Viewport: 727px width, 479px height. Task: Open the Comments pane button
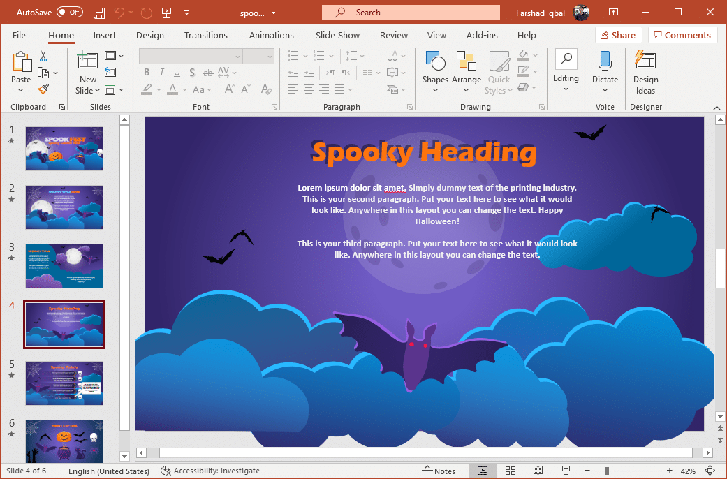[682, 35]
